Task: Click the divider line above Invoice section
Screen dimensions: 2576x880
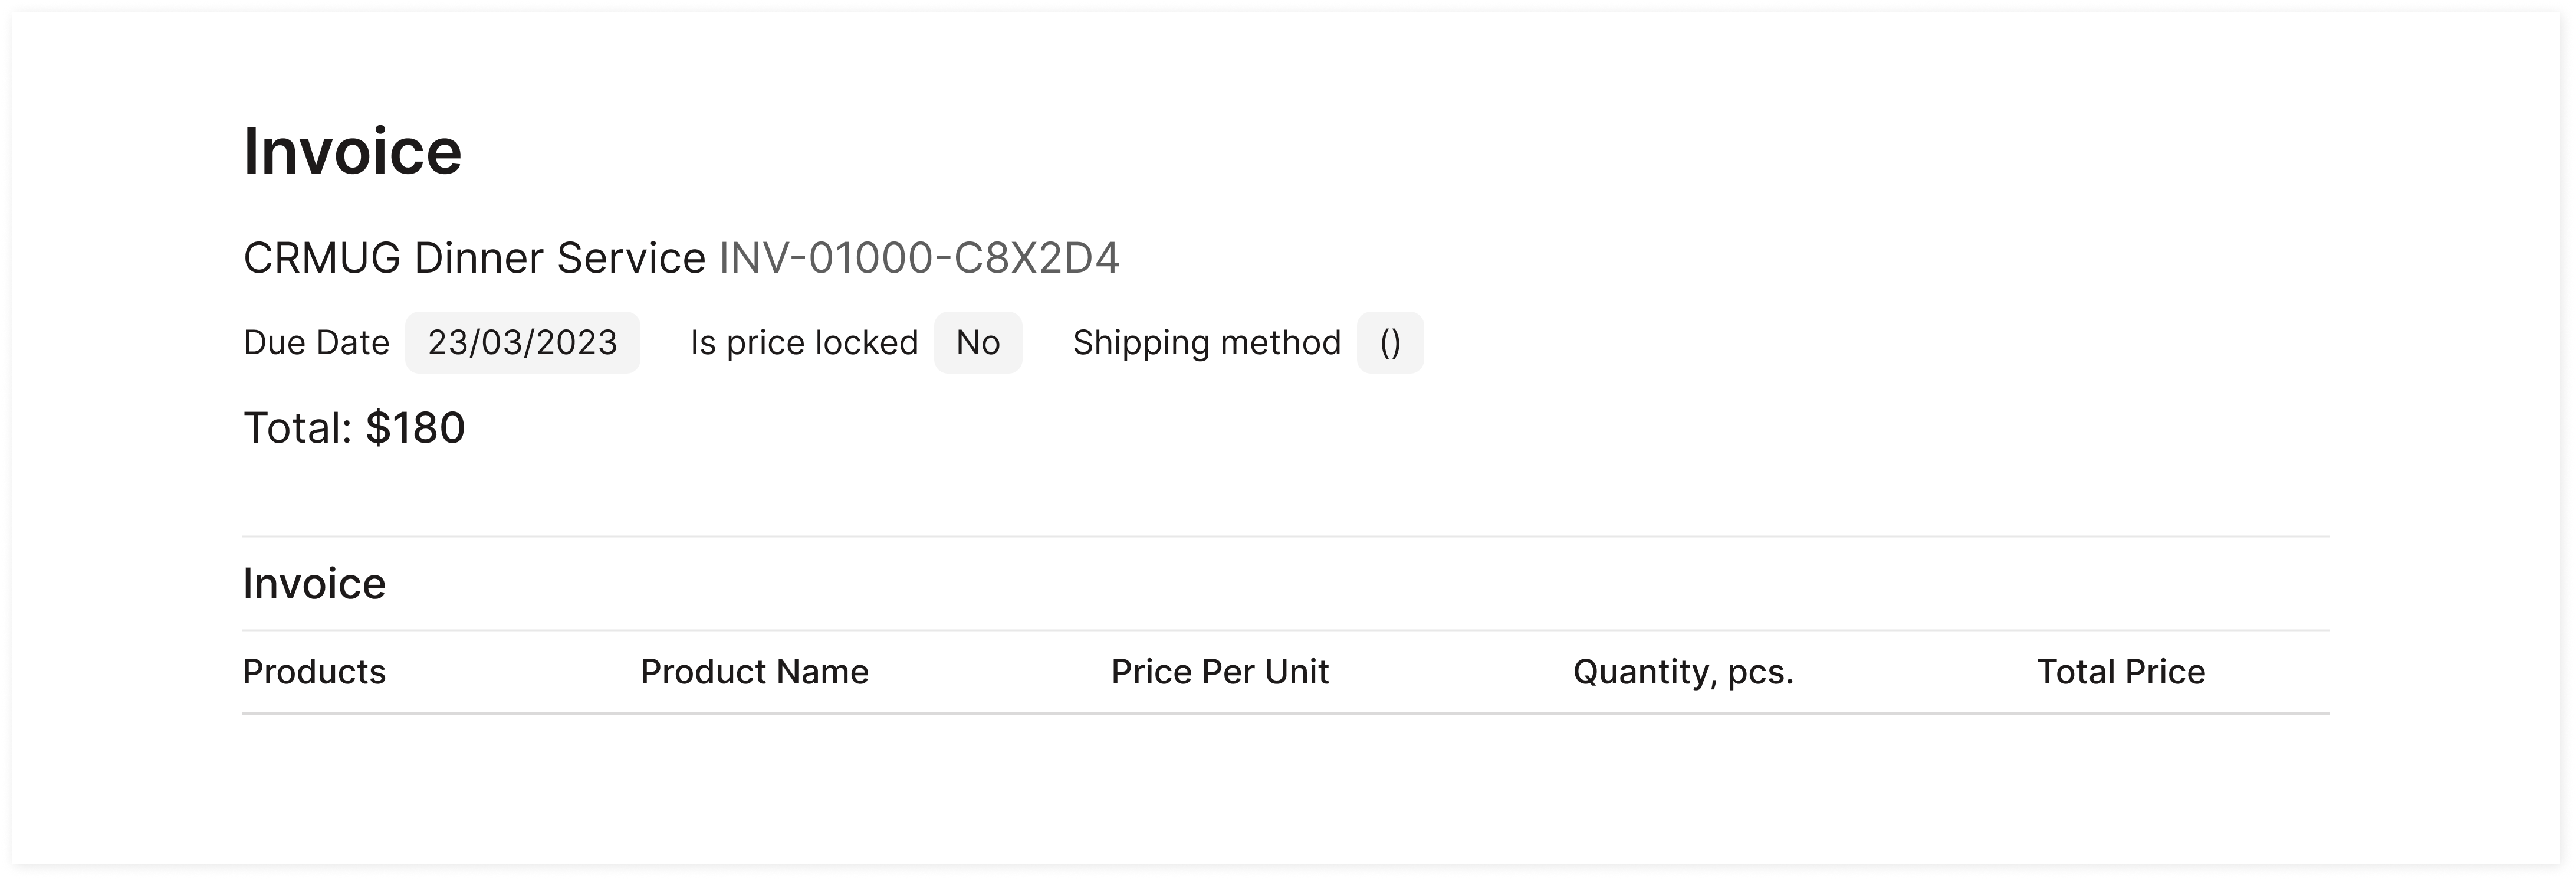Action: click(1286, 536)
